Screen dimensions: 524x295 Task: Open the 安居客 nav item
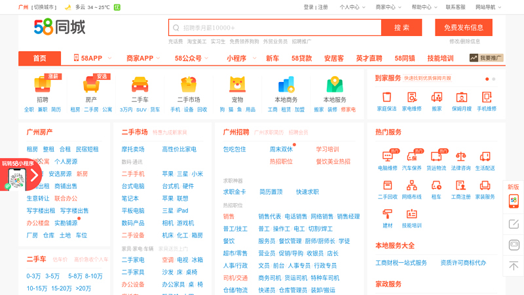(x=334, y=58)
